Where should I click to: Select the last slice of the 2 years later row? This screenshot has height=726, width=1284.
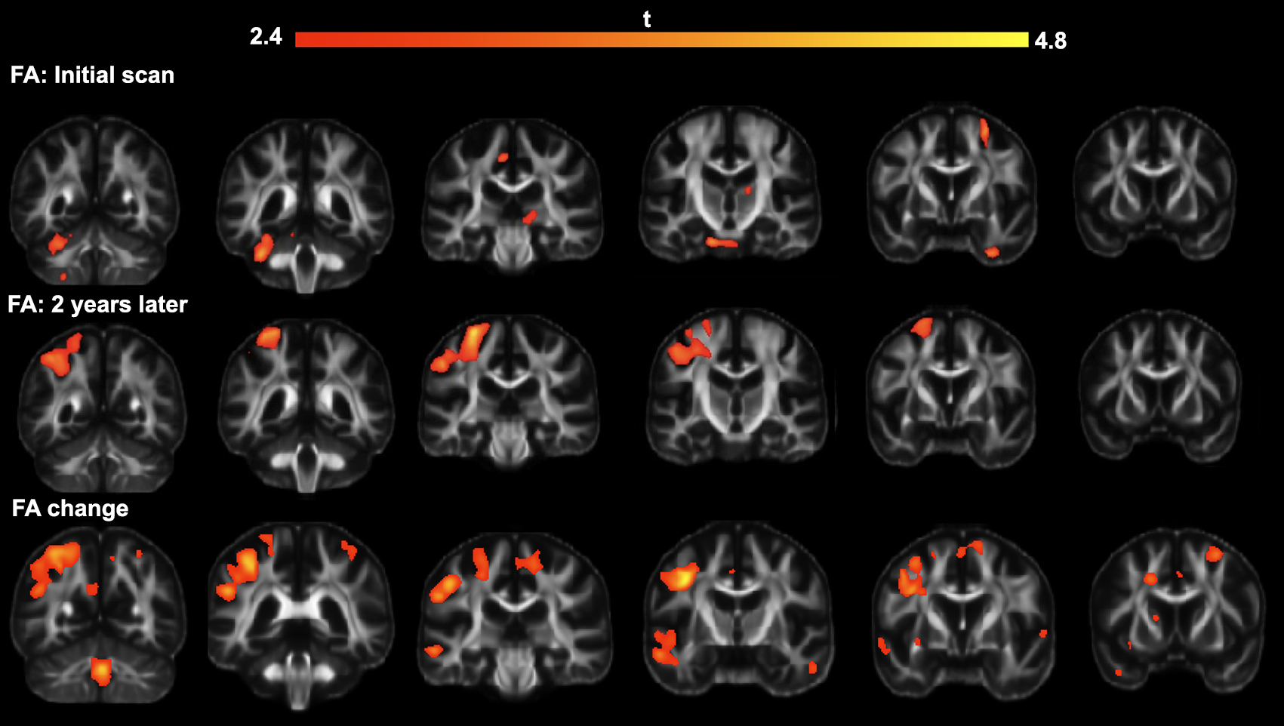(1160, 386)
